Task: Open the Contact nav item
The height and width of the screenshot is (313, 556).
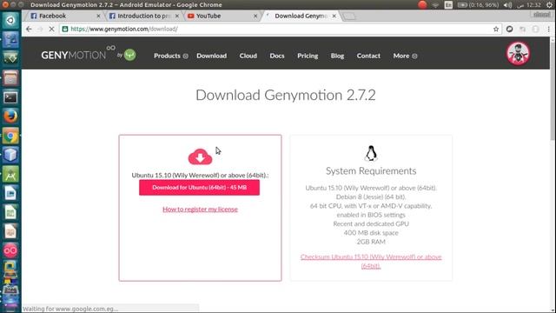Action: tap(368, 56)
